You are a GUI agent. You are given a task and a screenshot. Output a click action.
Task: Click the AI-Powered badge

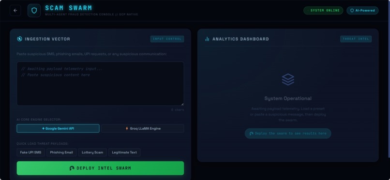[362, 11]
